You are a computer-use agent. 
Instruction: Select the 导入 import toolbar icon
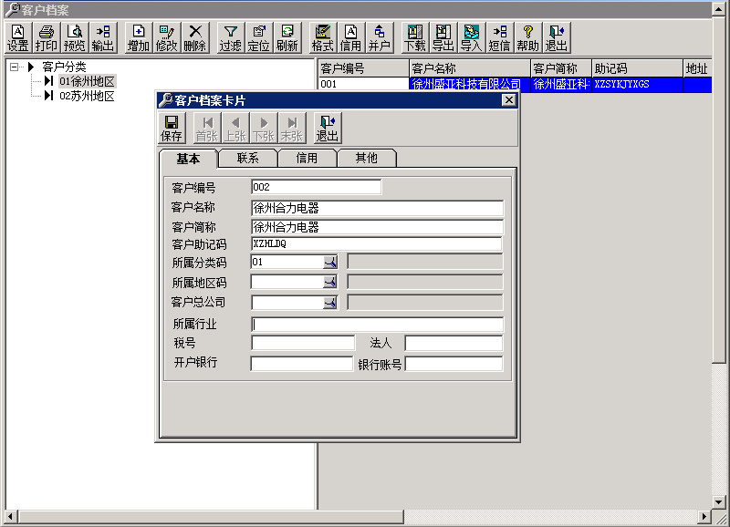coord(472,37)
